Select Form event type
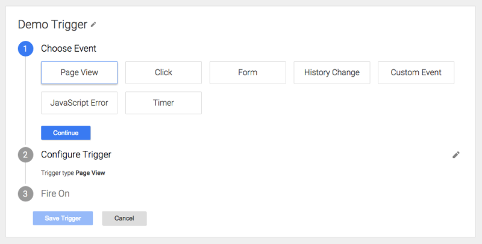The image size is (482, 244). 248,73
